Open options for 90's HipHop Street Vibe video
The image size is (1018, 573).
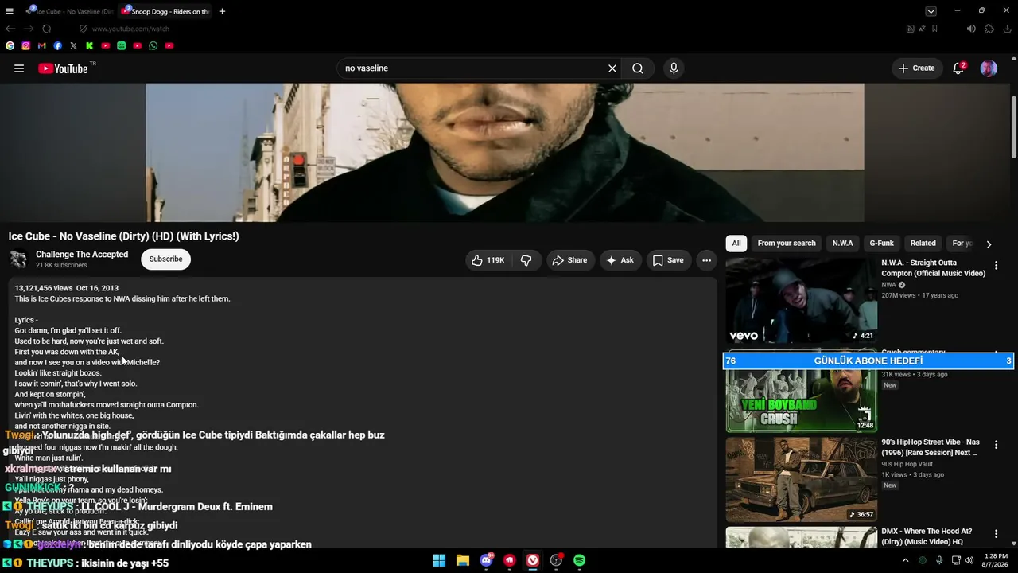[x=996, y=445]
